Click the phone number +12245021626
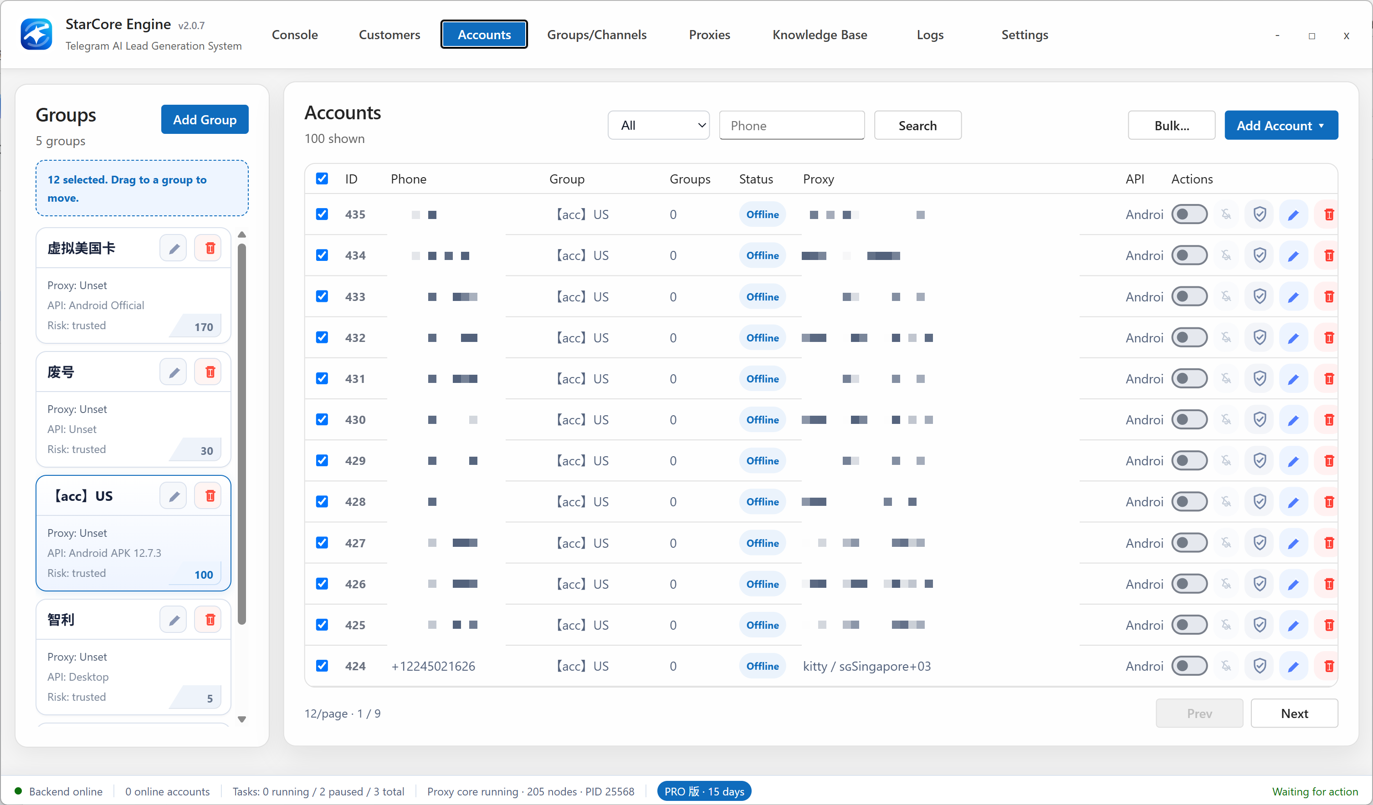The image size is (1373, 805). 433,666
